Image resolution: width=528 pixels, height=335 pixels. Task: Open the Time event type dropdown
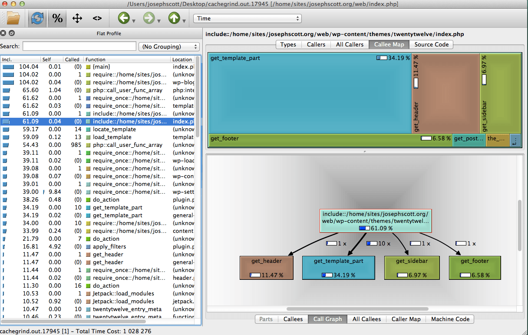(247, 18)
